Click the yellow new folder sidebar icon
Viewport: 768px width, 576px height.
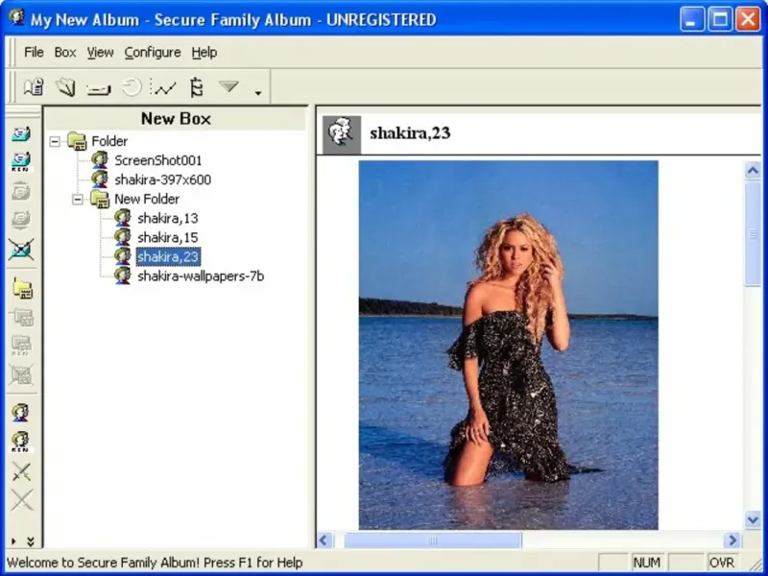point(22,288)
